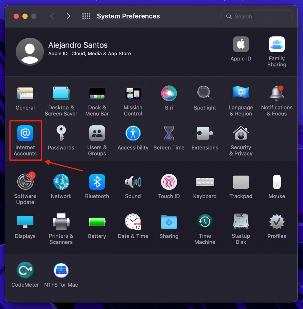
Task: Open Mission Control preferences
Action: (x=133, y=93)
